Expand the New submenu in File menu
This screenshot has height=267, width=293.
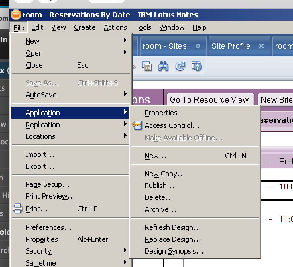(70, 41)
